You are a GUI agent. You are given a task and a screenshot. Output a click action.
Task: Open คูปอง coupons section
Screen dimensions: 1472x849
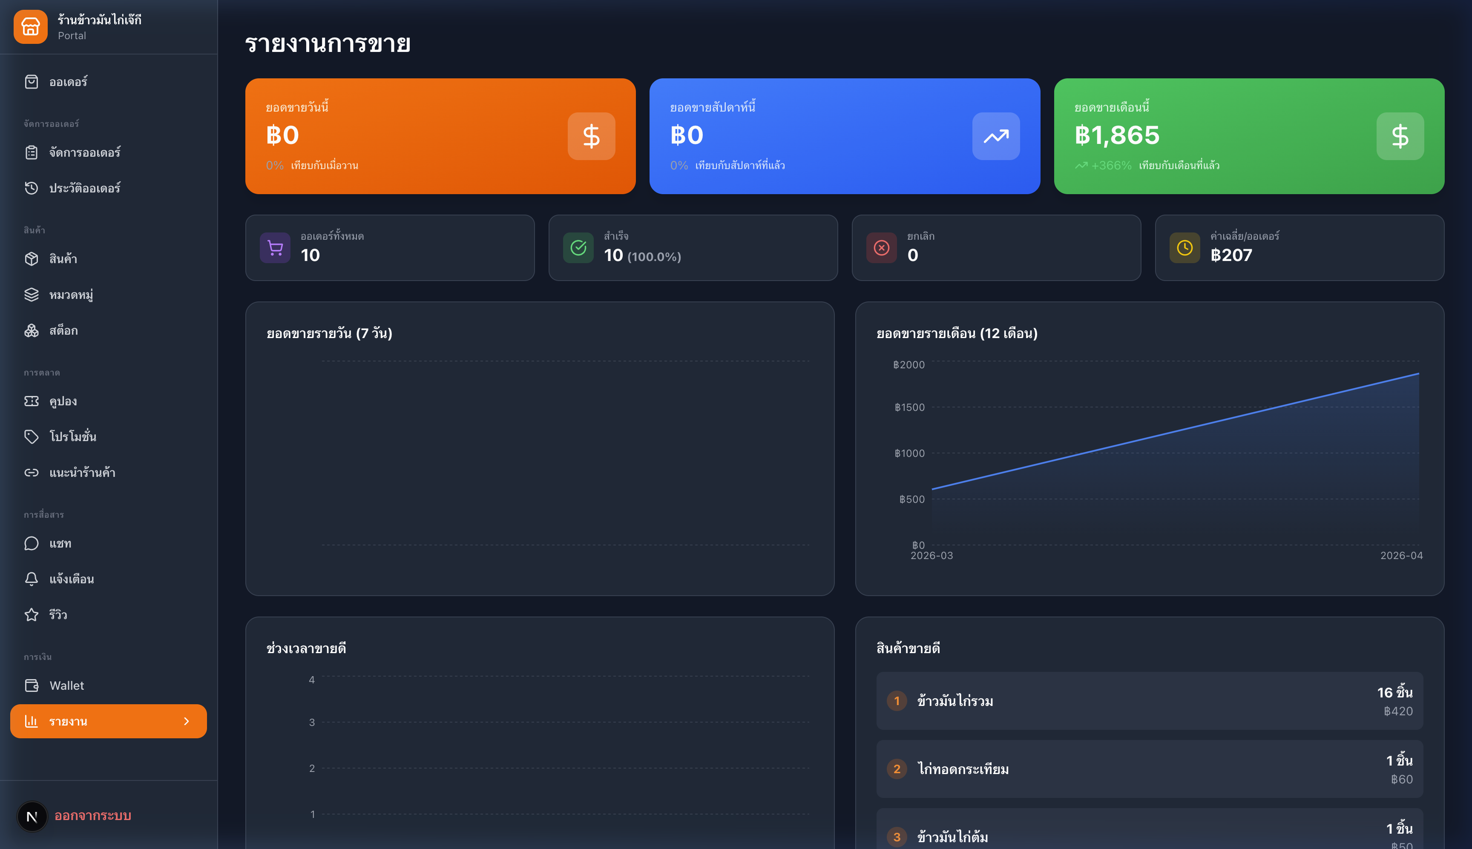[63, 401]
